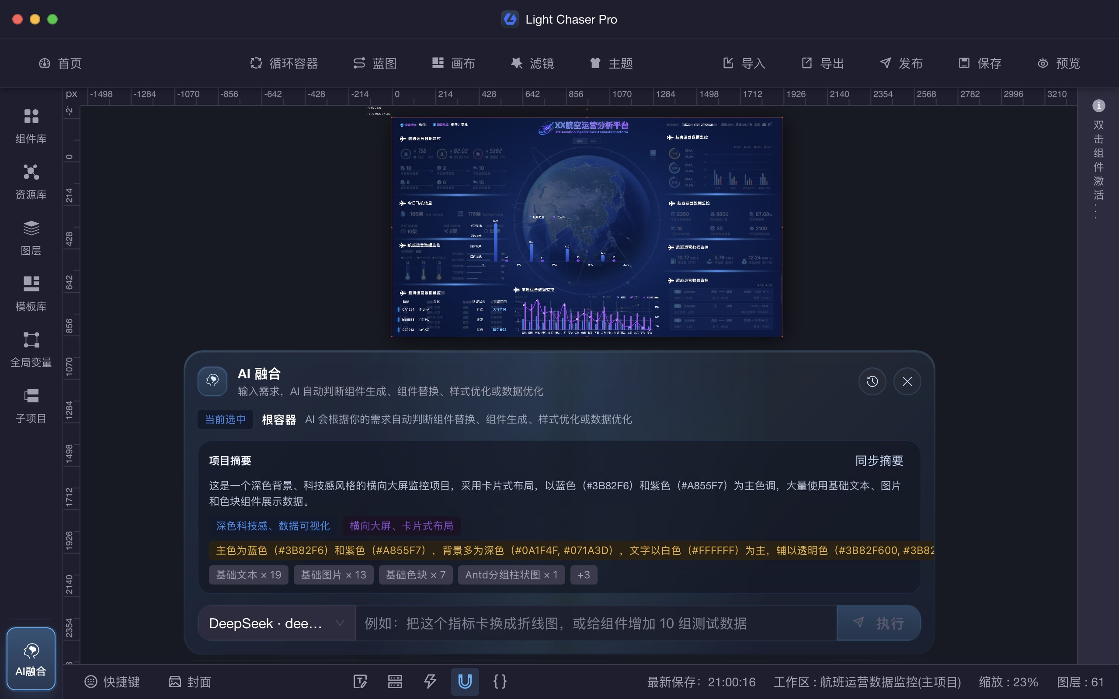Image resolution: width=1119 pixels, height=699 pixels.
Task: Click the px unit label on ruler
Action: 71,94
